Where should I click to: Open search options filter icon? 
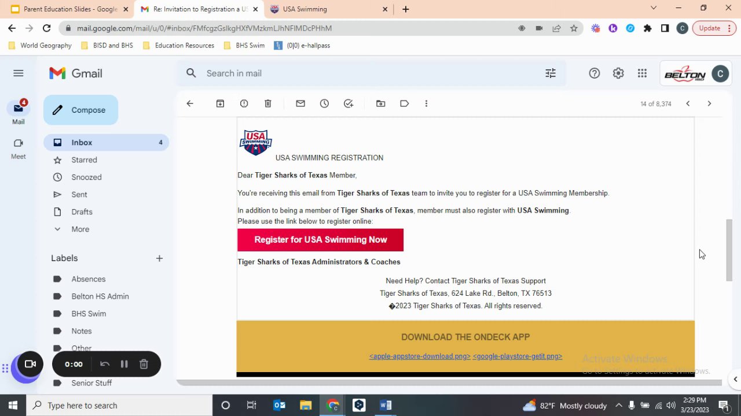551,73
